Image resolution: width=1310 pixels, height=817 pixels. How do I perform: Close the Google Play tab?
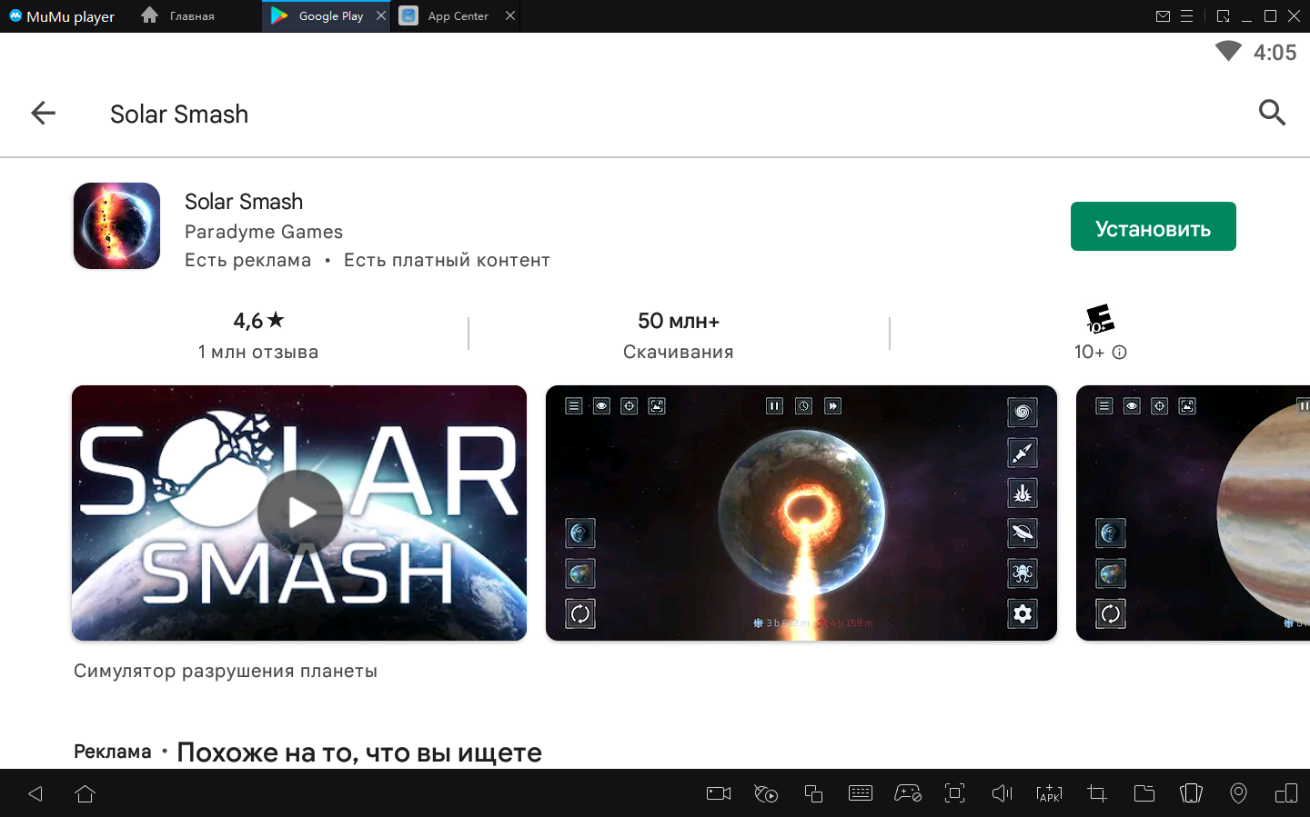[x=381, y=16]
